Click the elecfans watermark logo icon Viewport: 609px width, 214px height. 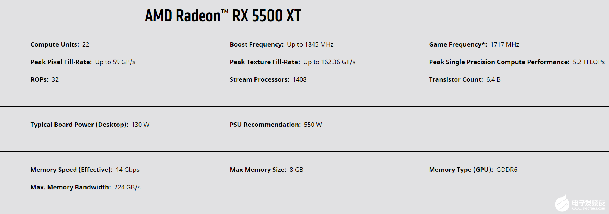tap(562, 203)
